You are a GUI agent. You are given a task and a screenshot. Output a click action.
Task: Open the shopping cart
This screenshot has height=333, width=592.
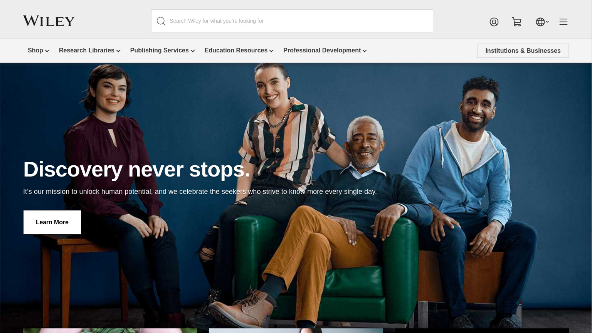pyautogui.click(x=517, y=22)
